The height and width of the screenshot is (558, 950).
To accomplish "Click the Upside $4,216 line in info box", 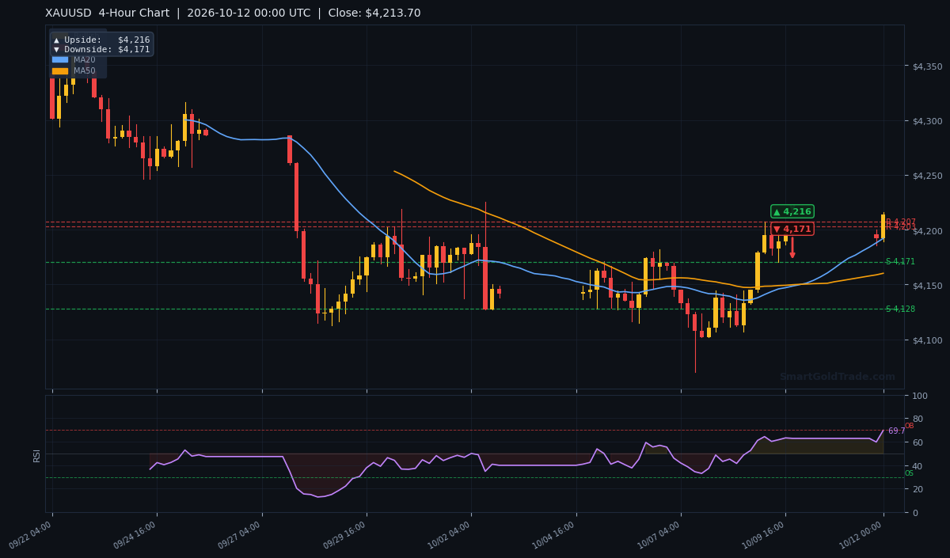I will 101,40.
